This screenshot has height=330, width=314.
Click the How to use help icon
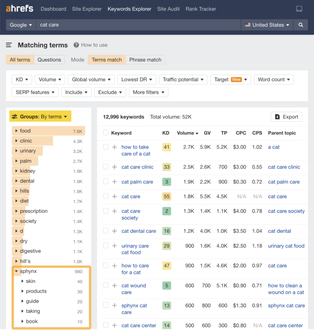(76, 45)
